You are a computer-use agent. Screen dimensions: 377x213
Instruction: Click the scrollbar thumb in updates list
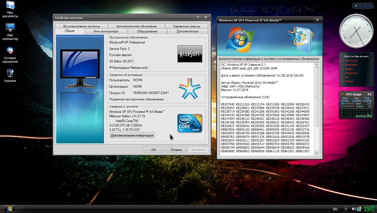(316, 97)
